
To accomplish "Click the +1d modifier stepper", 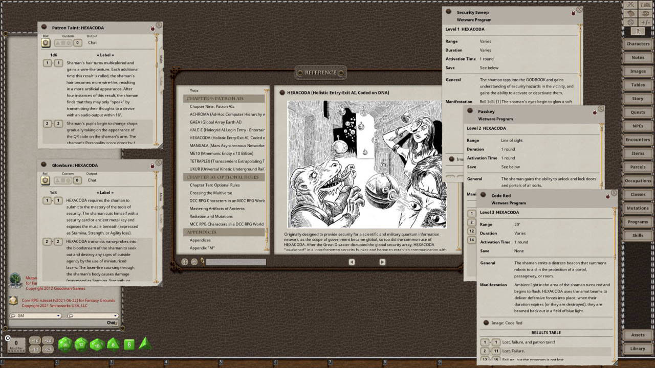I will click(x=35, y=340).
